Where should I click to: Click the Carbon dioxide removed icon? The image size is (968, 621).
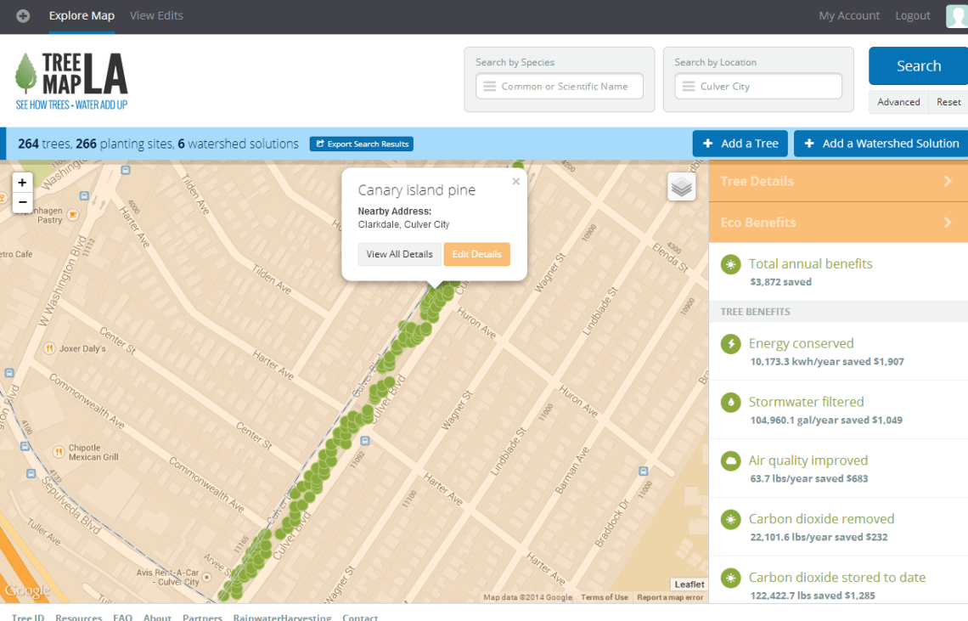click(x=730, y=521)
